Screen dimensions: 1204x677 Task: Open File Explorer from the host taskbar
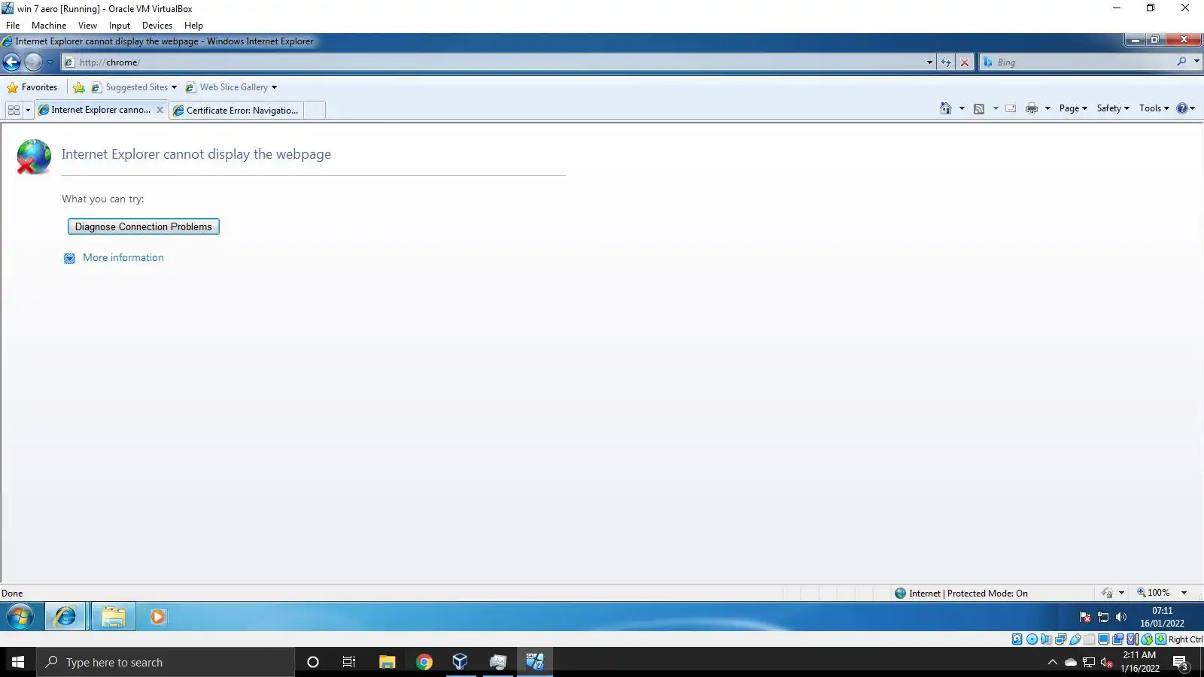tap(387, 662)
